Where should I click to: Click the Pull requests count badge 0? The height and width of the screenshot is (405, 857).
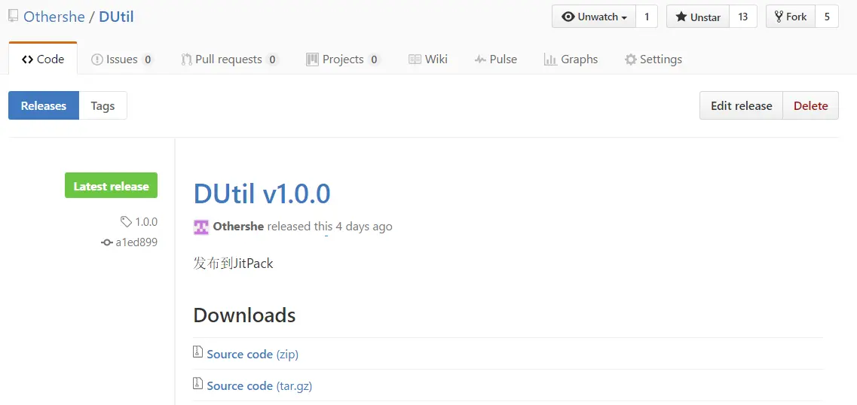point(272,59)
